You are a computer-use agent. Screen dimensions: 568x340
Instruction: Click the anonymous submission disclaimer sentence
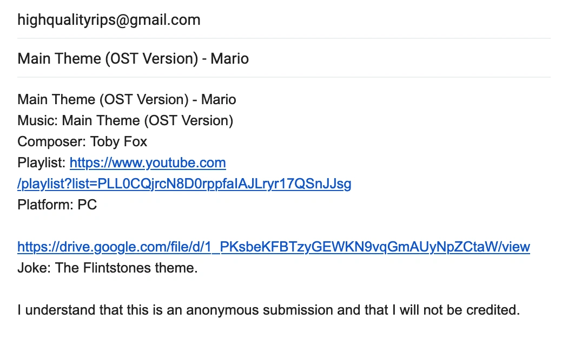click(268, 310)
